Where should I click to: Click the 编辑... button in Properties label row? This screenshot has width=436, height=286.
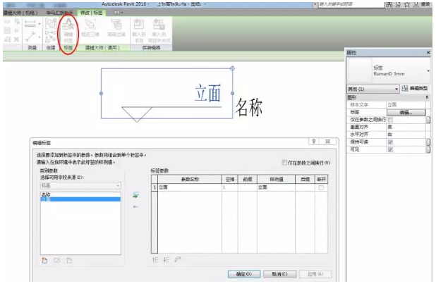[406, 113]
